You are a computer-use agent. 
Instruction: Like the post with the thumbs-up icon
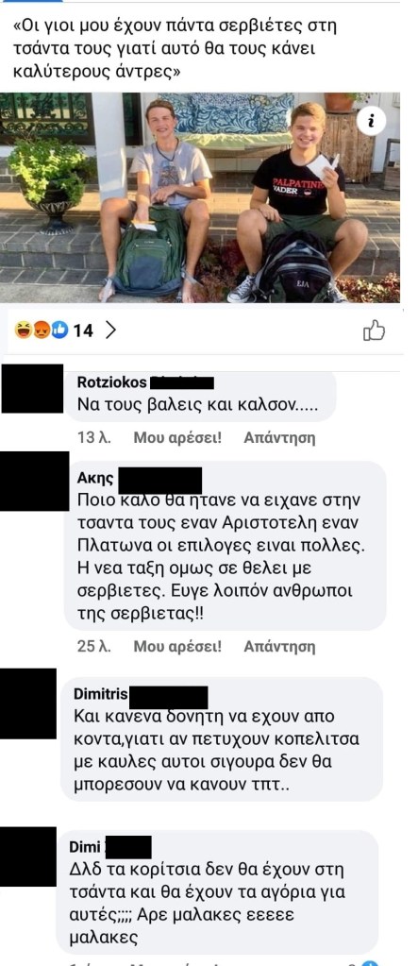pyautogui.click(x=374, y=330)
